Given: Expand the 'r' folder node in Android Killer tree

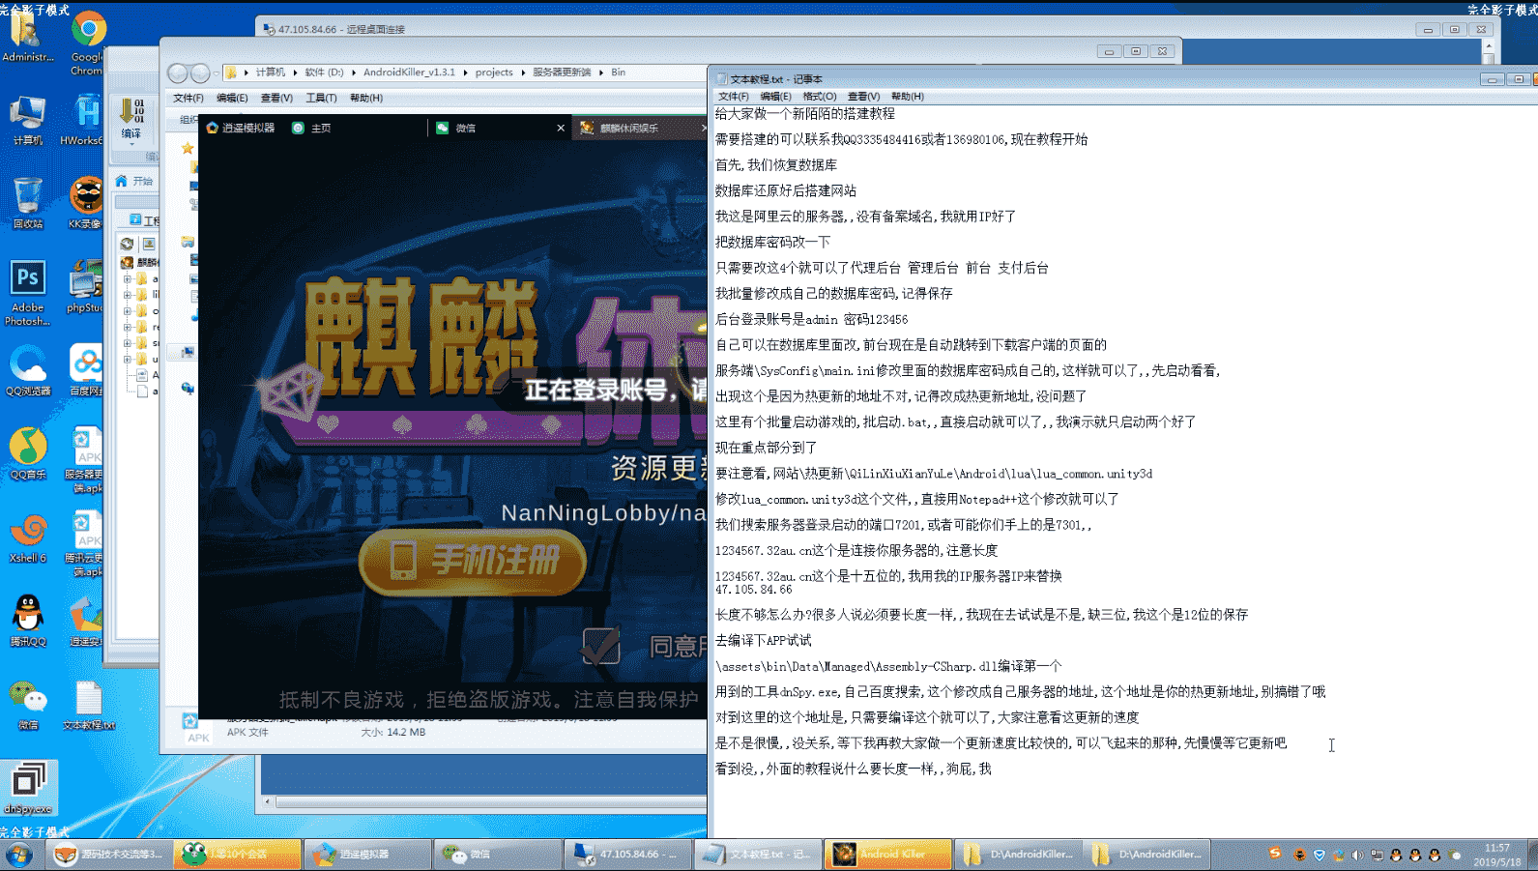Looking at the screenshot, I should [x=127, y=327].
